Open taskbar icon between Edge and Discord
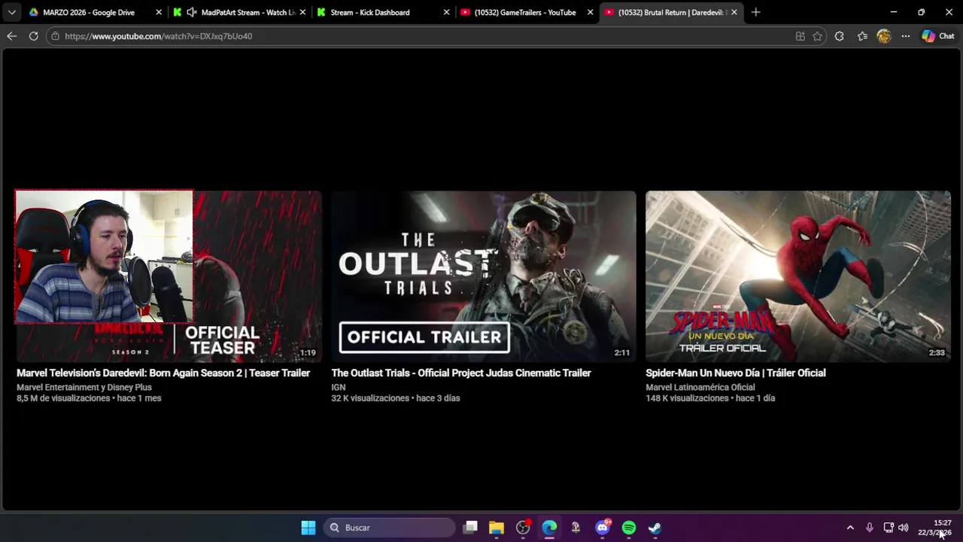The image size is (963, 542). click(x=576, y=528)
